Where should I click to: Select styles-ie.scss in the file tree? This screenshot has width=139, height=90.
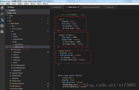28,47
